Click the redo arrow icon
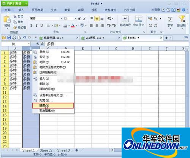The image size is (190, 158). [x=30, y=38]
